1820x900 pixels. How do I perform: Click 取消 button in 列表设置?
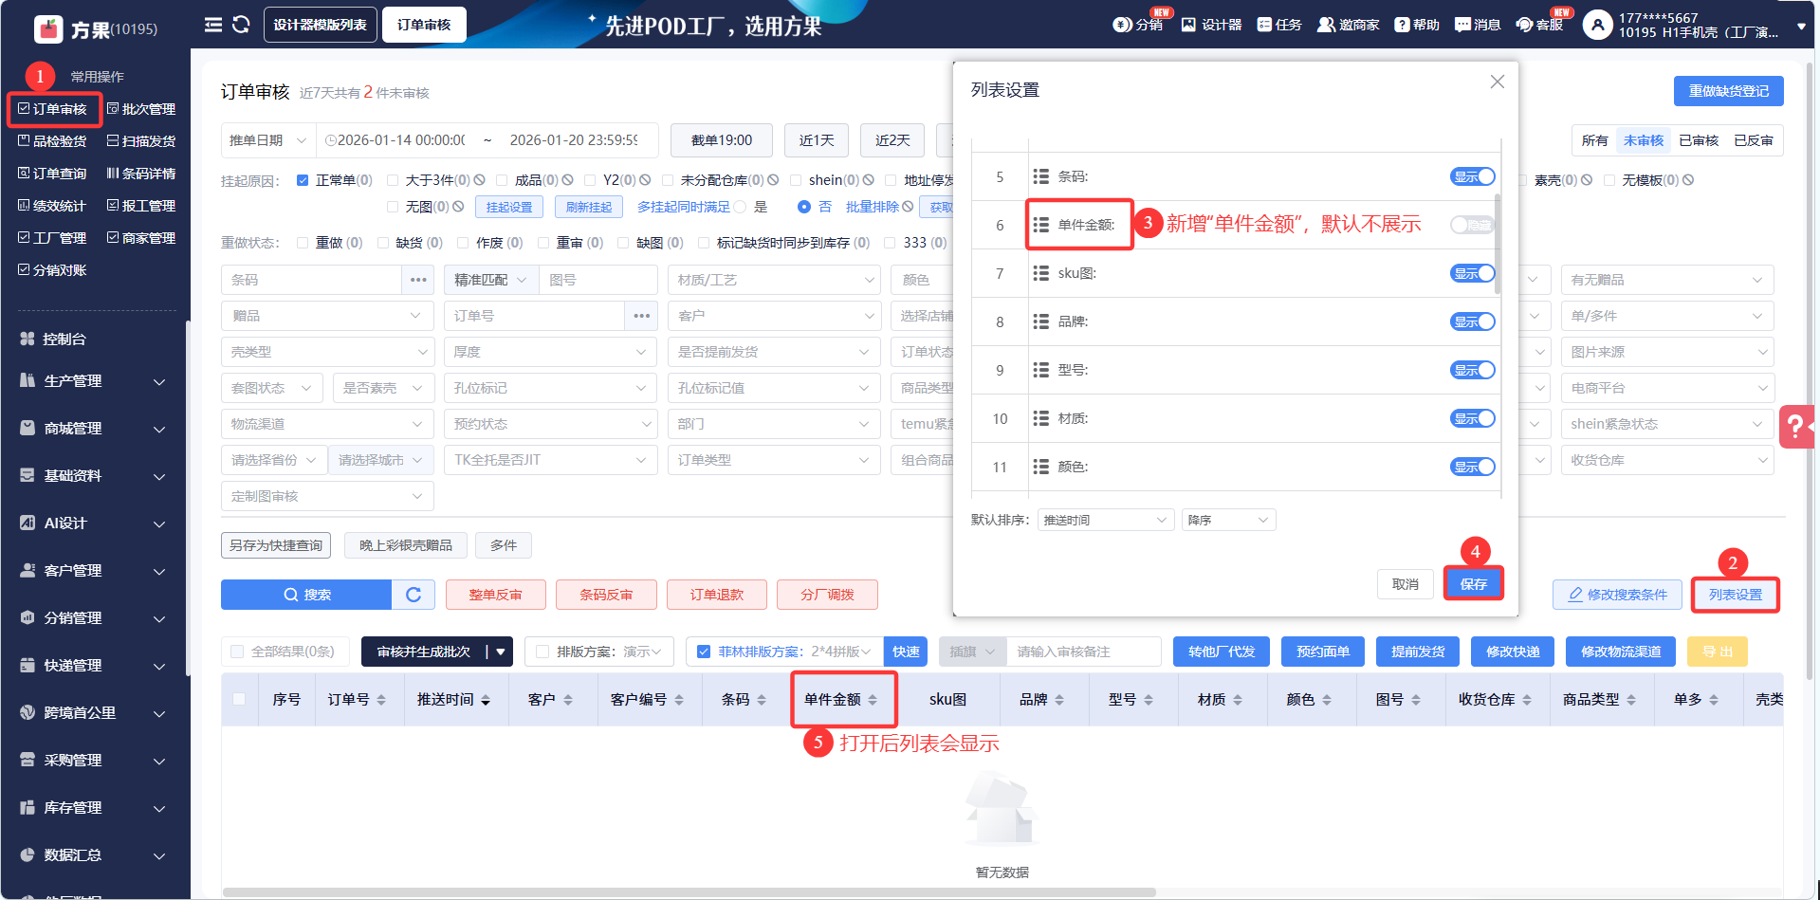1406,584
